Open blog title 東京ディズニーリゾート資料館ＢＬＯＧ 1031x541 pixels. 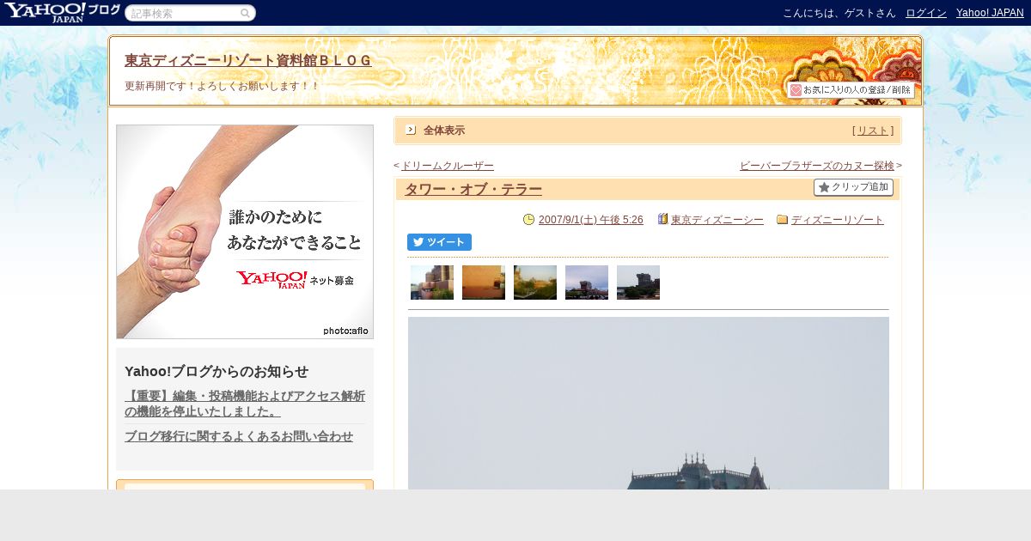(x=248, y=60)
